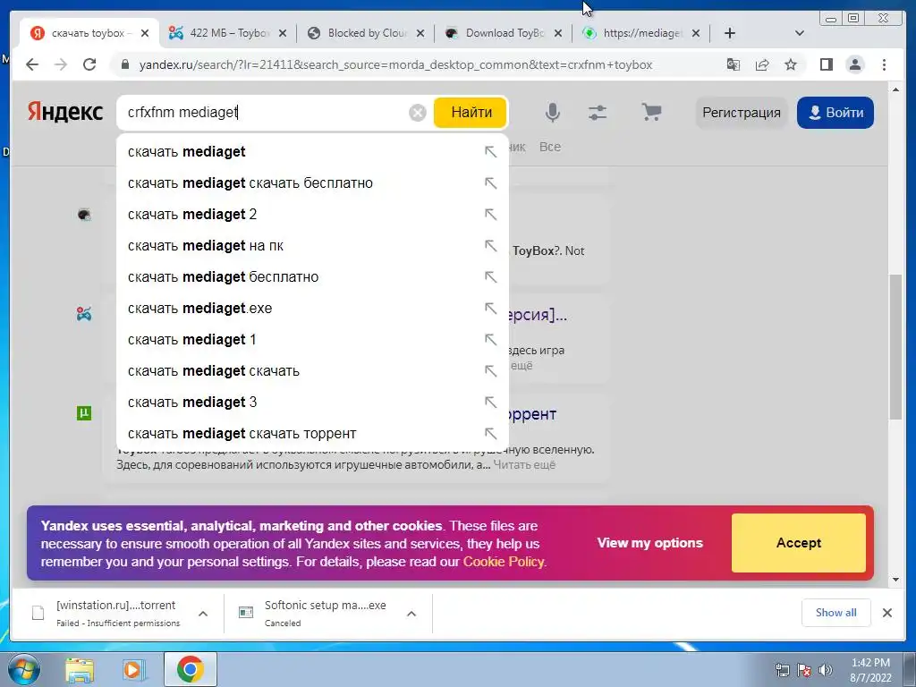This screenshot has width=916, height=687.
Task: Click the 'Все' search filter
Action: tap(550, 147)
